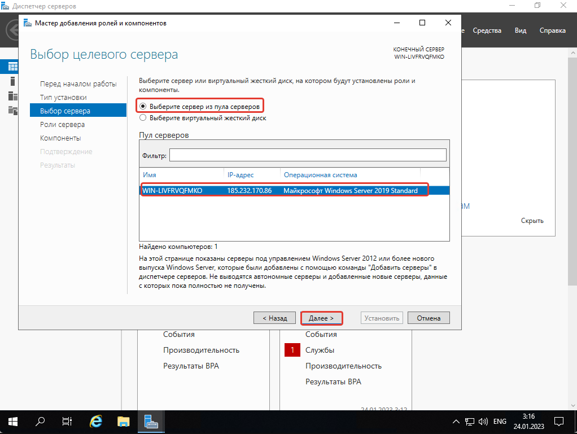This screenshot has width=577, height=434.
Task: Click the Server Manager taskbar icon
Action: pyautogui.click(x=151, y=421)
